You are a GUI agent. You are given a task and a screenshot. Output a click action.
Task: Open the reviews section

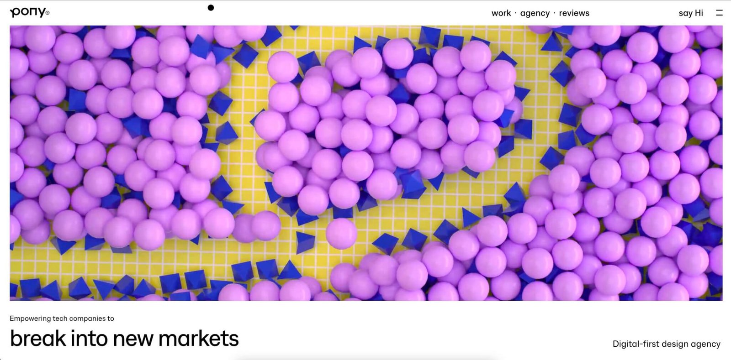[x=574, y=13]
